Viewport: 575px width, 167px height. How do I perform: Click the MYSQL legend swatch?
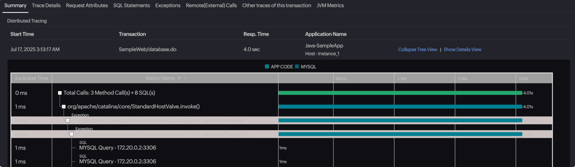pos(297,67)
